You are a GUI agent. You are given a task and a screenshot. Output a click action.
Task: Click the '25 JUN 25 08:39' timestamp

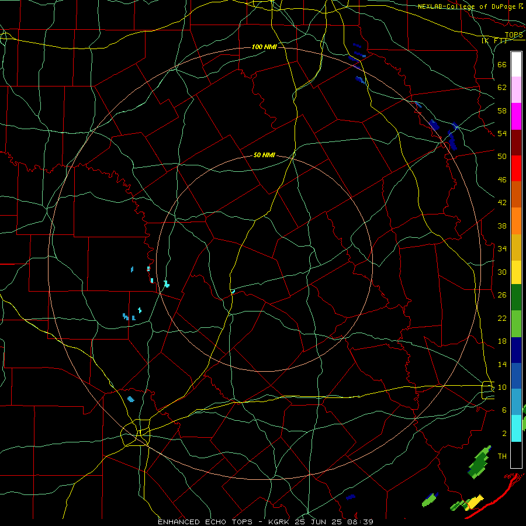coord(334,522)
